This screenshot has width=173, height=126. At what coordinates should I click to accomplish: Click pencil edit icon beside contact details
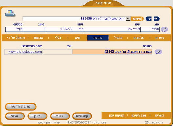pos(164,29)
